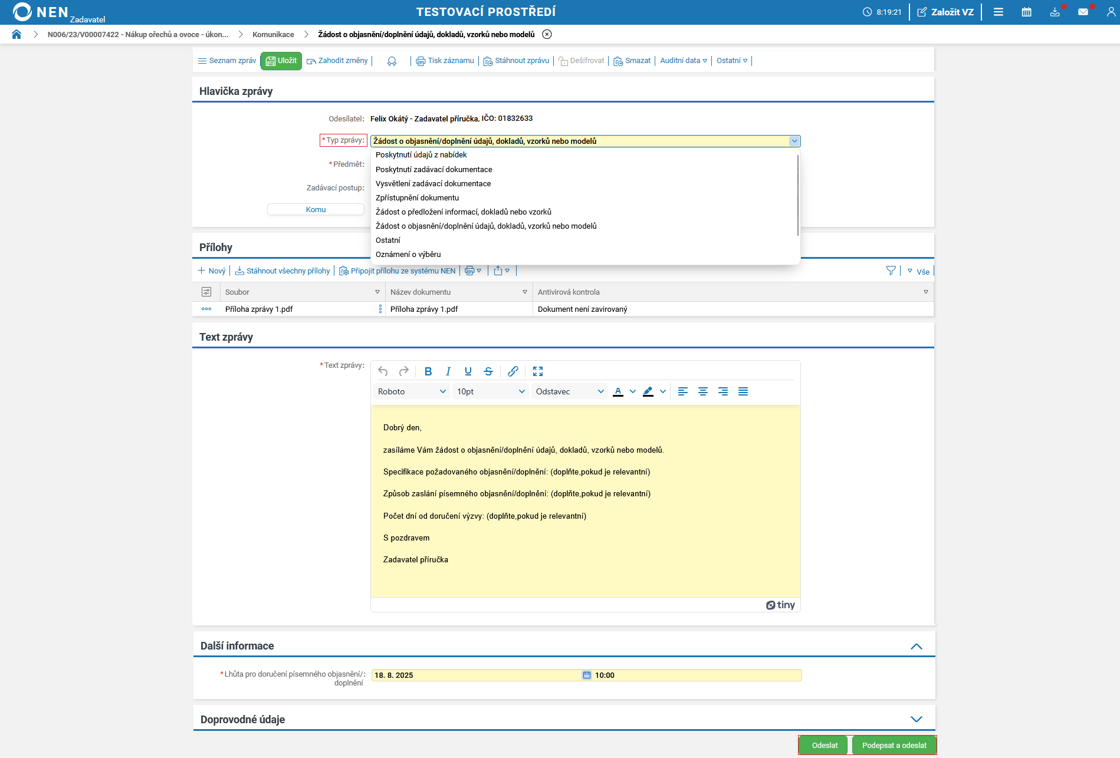This screenshot has height=758, width=1120.
Task: Click the Komu recipient button
Action: click(x=316, y=210)
